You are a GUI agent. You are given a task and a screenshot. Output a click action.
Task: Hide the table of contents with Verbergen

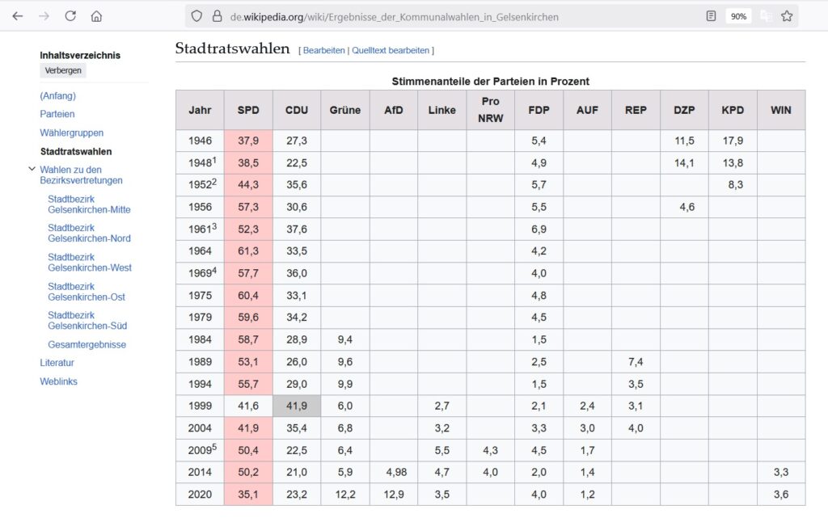pyautogui.click(x=63, y=70)
